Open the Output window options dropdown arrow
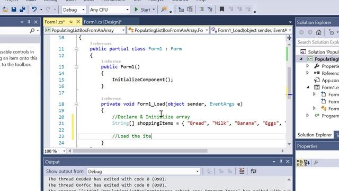This screenshot has height=191, width=339. pyautogui.click(x=274, y=161)
